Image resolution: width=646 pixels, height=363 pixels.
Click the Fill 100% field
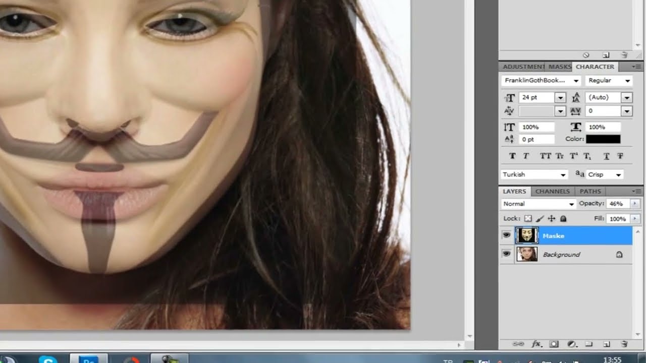click(x=618, y=219)
